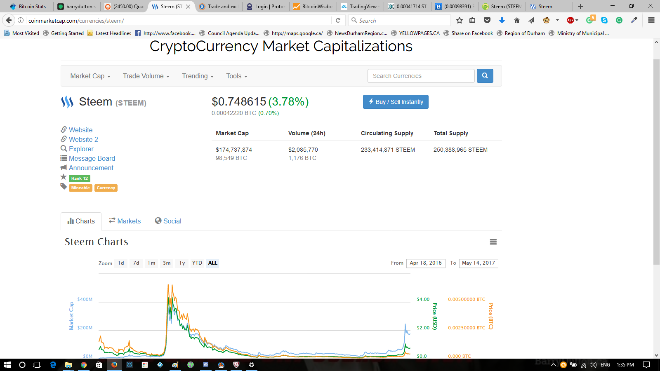
Task: Open File Explorer from the taskbar
Action: (68, 365)
